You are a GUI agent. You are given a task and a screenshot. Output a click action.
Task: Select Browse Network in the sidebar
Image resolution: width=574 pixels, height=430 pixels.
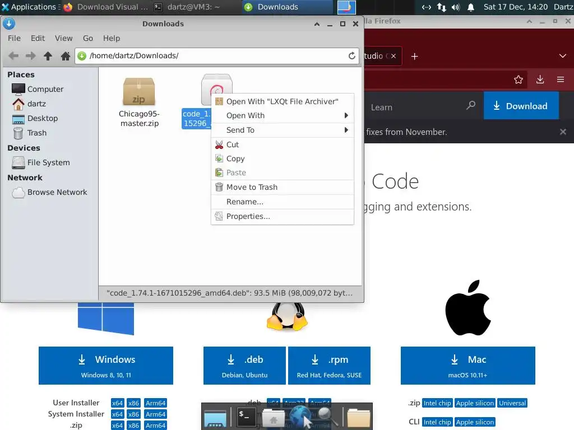(49, 193)
